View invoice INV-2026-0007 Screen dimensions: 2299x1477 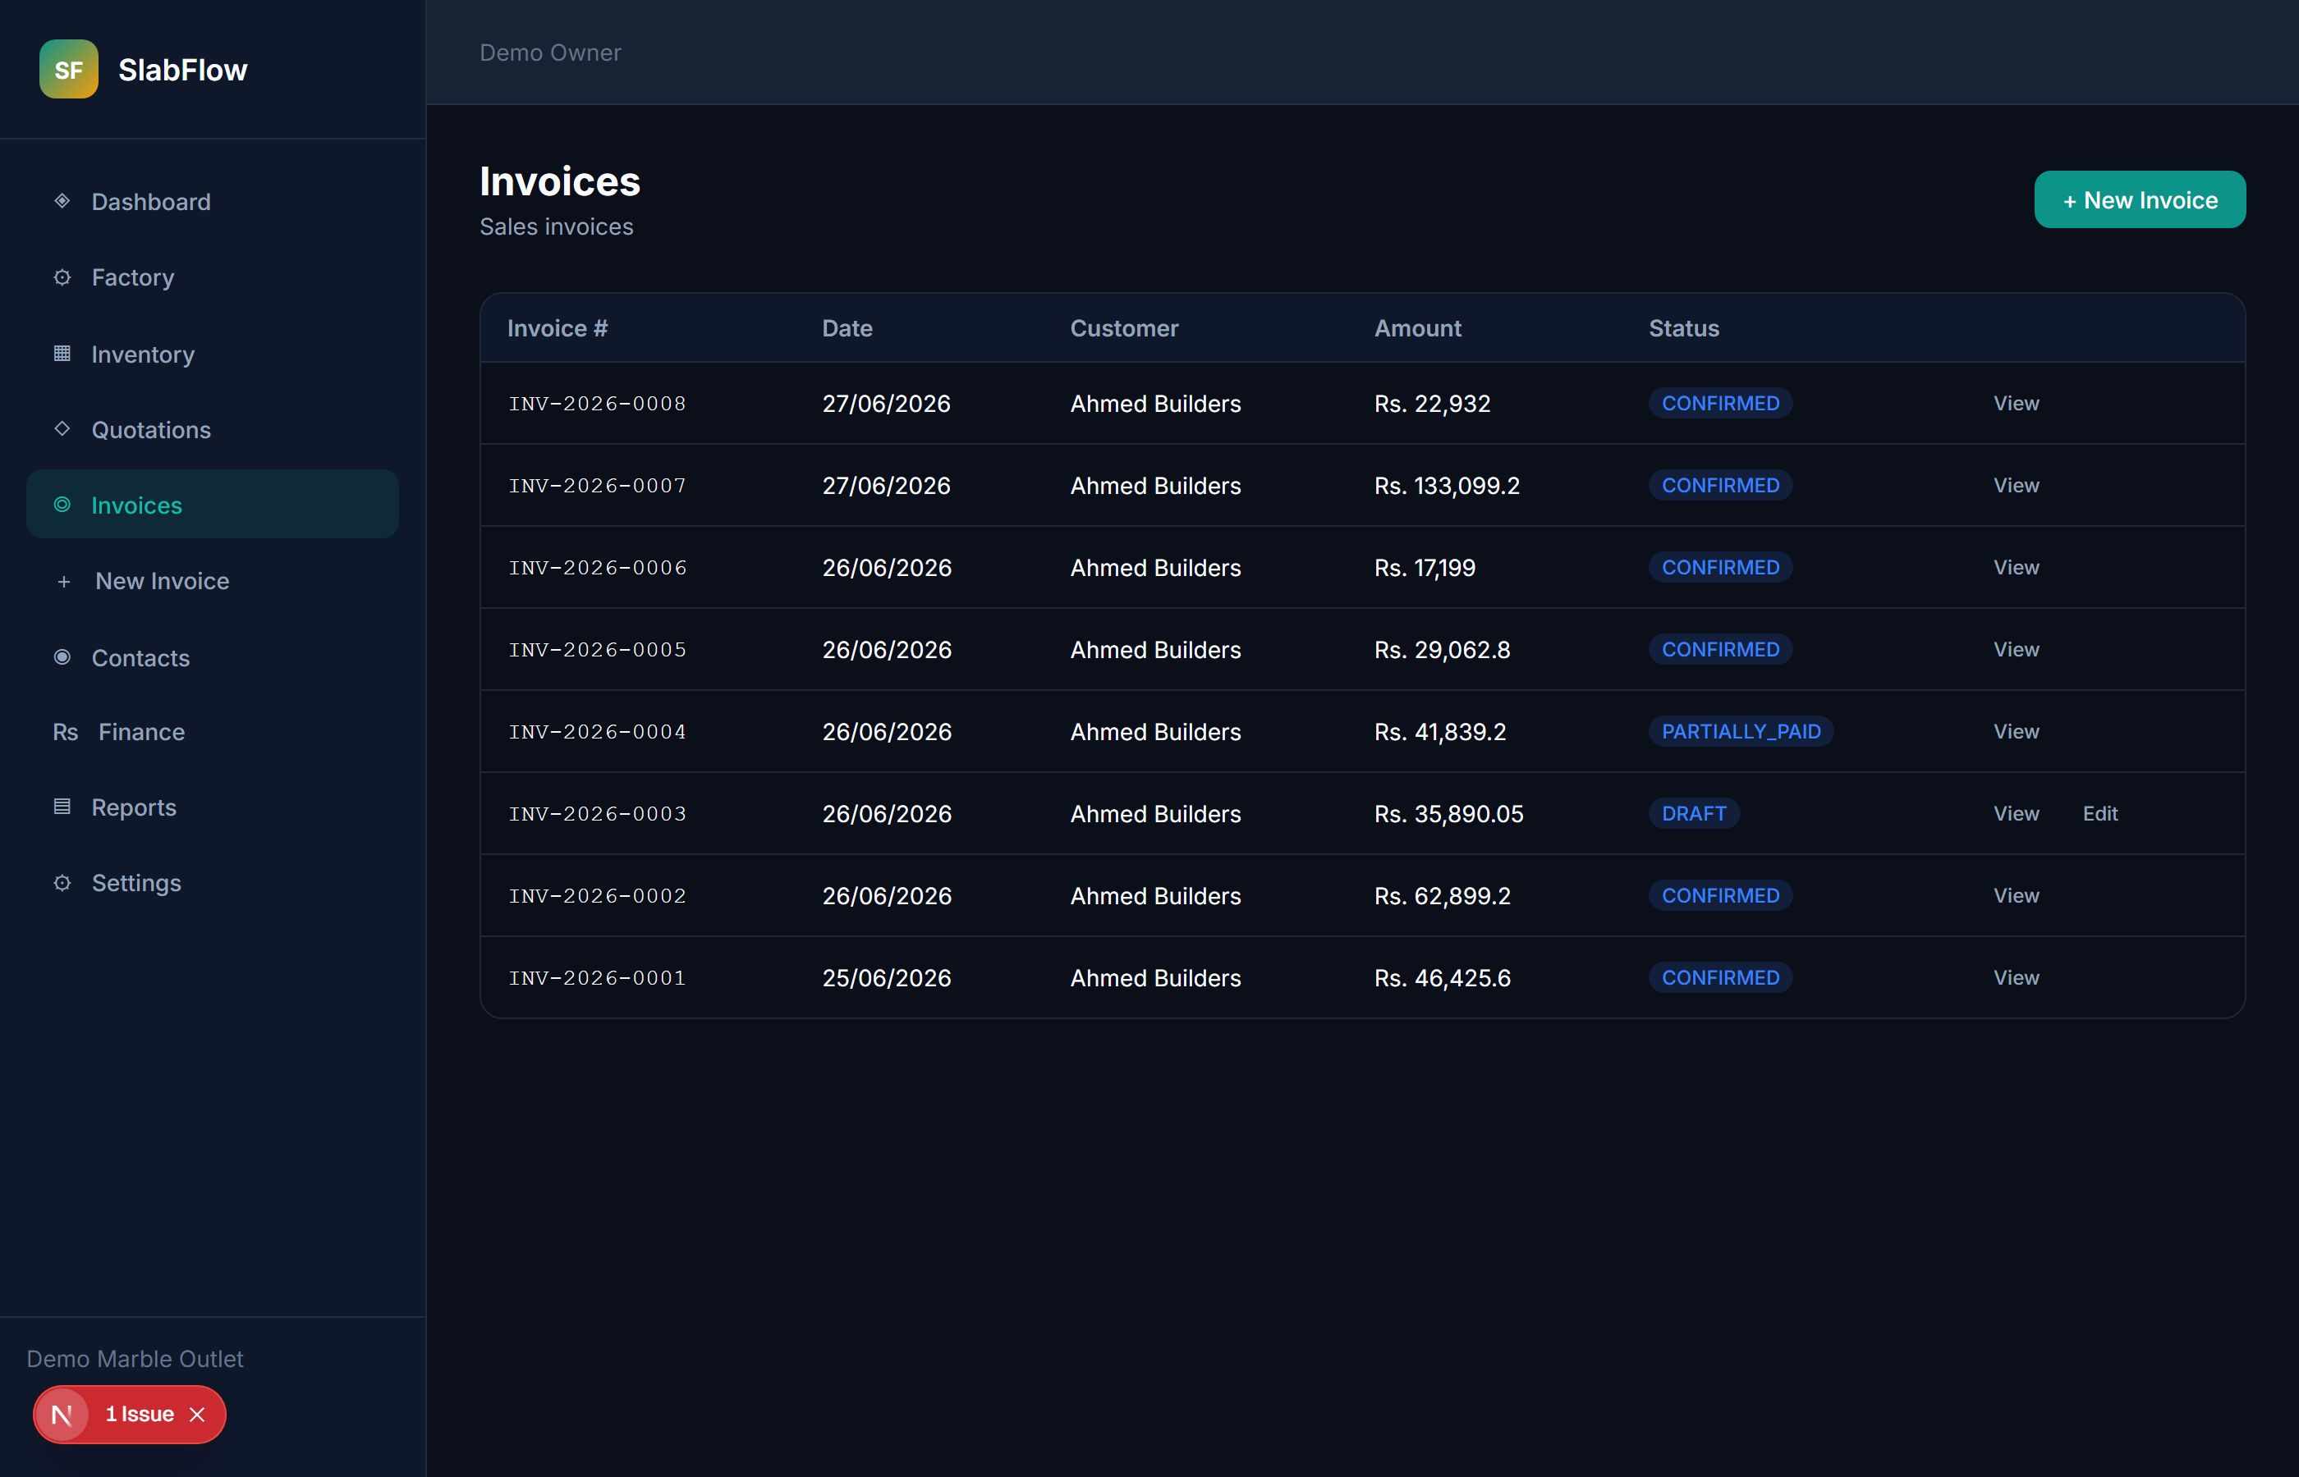pyautogui.click(x=2016, y=485)
